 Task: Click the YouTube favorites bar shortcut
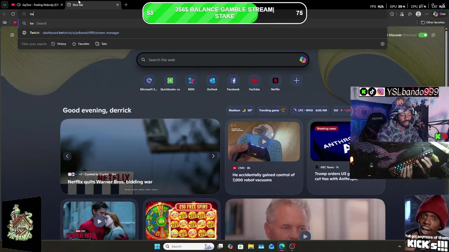coord(15,22)
